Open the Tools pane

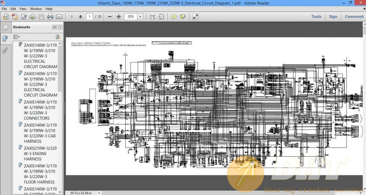point(316,16)
